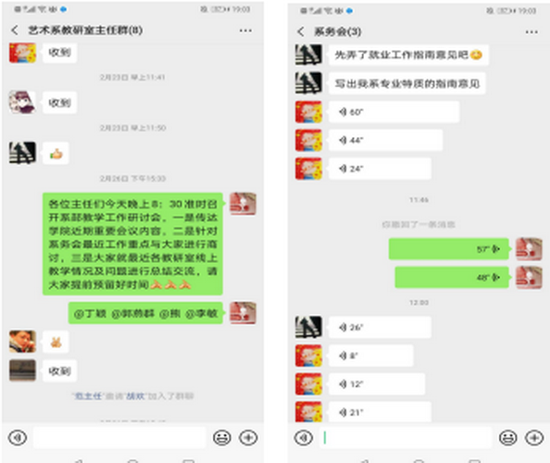Open three-dot menu in 系务会 chat
550x463 pixels.
[x=531, y=32]
